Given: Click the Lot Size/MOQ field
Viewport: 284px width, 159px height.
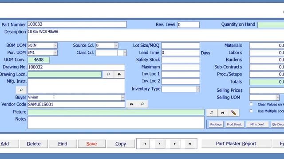Looking at the screenshot, I should [x=181, y=45].
